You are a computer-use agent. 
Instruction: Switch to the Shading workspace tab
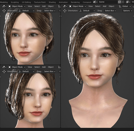[52, 2]
